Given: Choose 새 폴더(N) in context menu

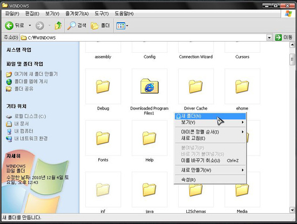Looking at the screenshot, I should (x=210, y=116).
